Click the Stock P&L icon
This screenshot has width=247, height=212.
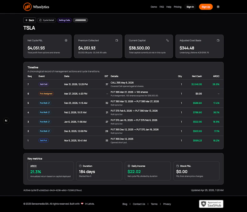[178, 166]
